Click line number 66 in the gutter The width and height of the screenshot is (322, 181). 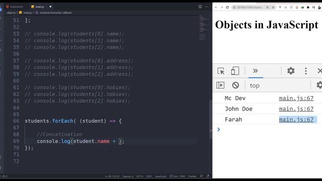[16, 121]
